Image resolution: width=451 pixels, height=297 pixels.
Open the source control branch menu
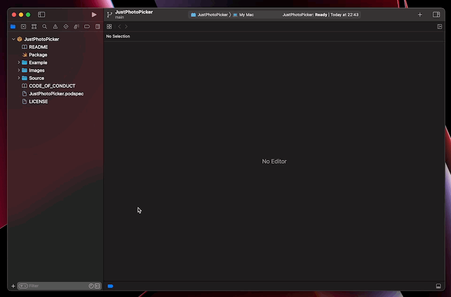(109, 15)
